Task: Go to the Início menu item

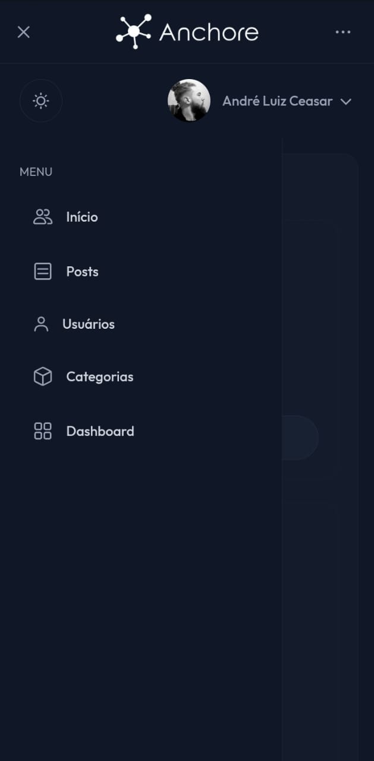Action: point(82,217)
